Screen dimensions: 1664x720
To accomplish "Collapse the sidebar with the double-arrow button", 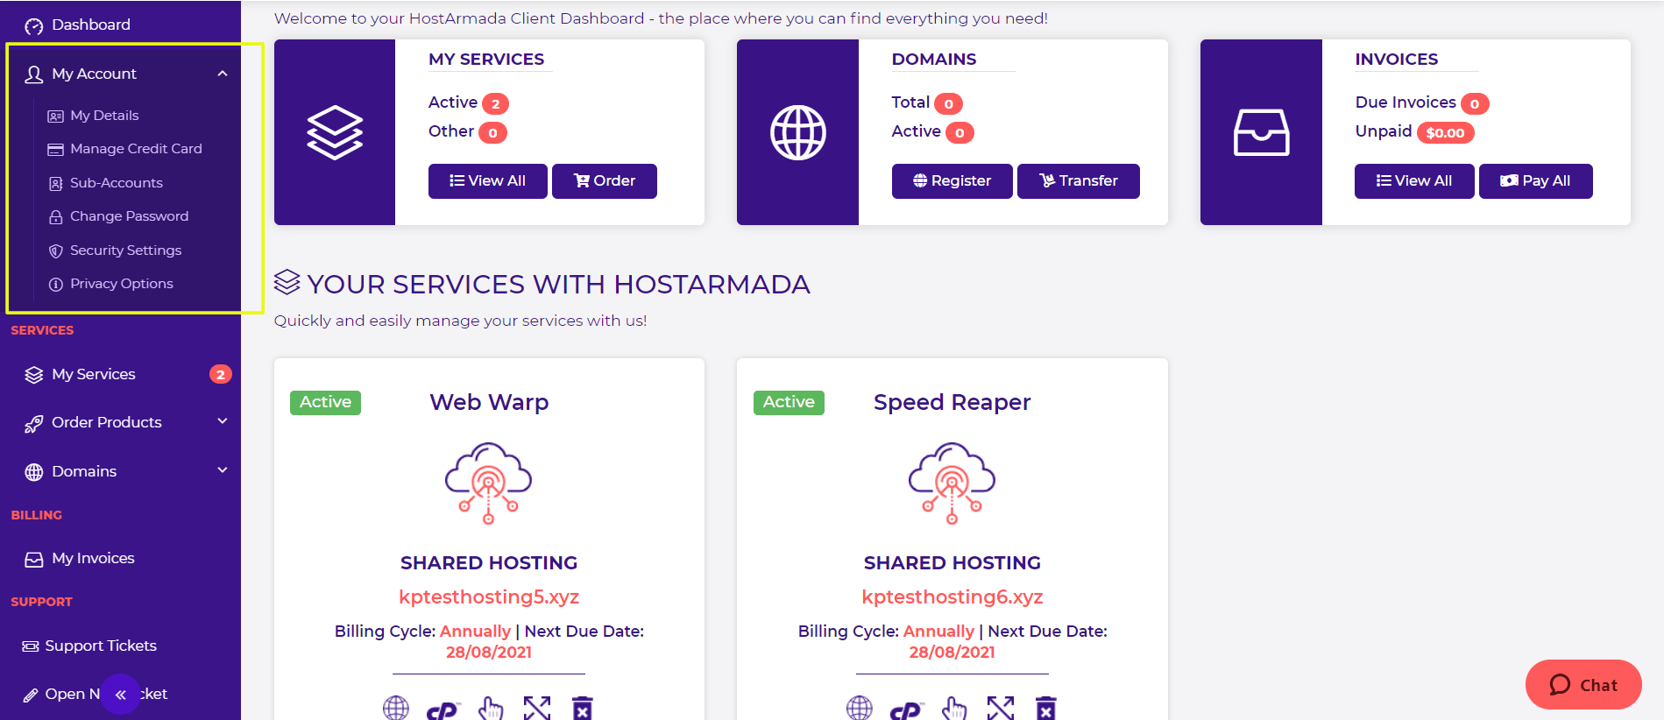I will click(121, 695).
